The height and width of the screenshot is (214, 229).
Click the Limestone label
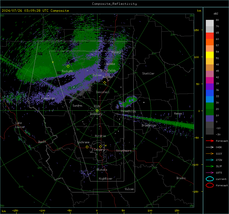pos(48,98)
